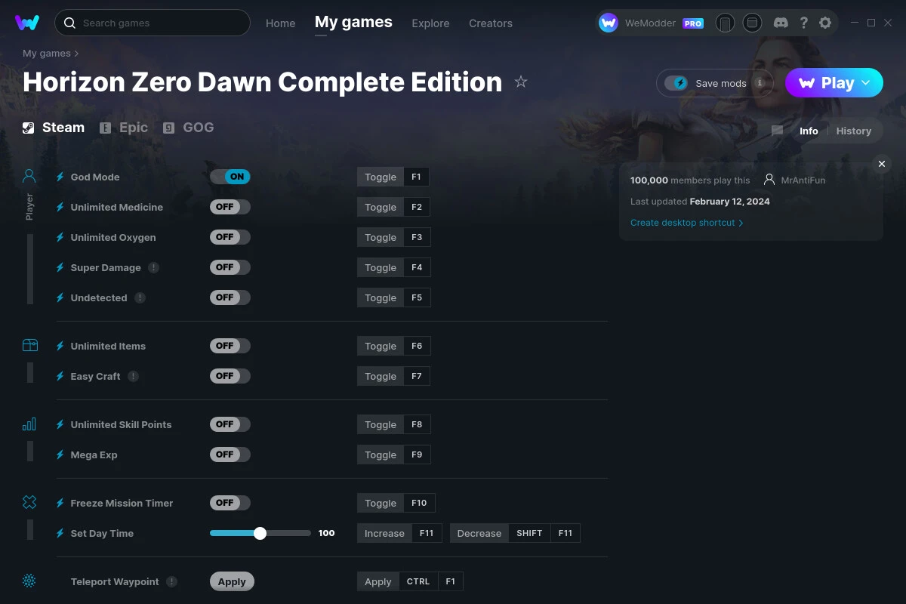
Task: Select the Stats bar-chart category icon
Action: click(x=29, y=424)
